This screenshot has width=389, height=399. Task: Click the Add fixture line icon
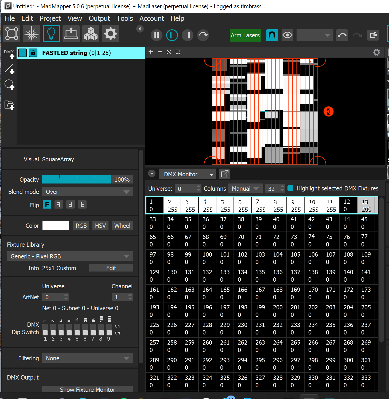tap(9, 69)
